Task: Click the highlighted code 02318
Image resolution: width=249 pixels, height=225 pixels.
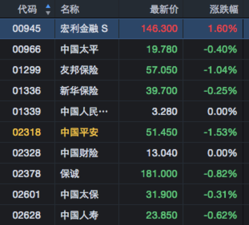Action: coord(27,133)
